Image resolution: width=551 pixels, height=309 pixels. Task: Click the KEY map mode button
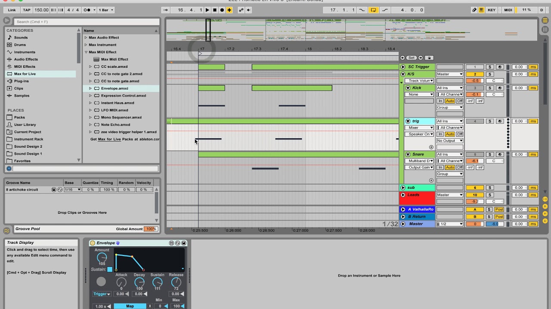[x=492, y=10]
